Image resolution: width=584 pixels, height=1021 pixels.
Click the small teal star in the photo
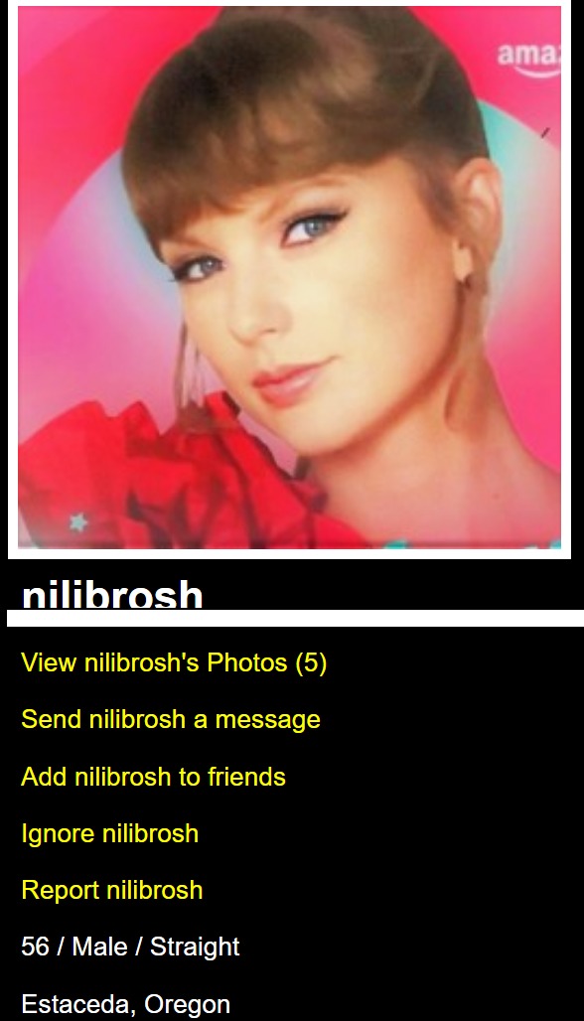(x=78, y=522)
